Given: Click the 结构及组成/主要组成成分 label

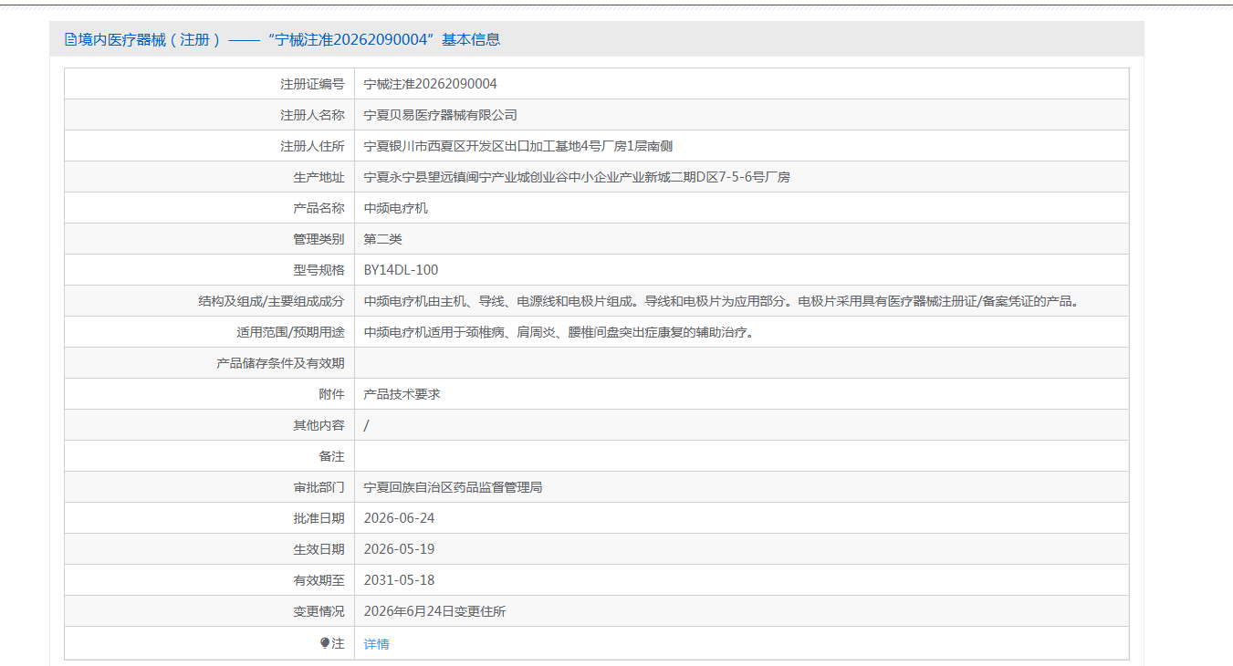Looking at the screenshot, I should click(271, 301).
